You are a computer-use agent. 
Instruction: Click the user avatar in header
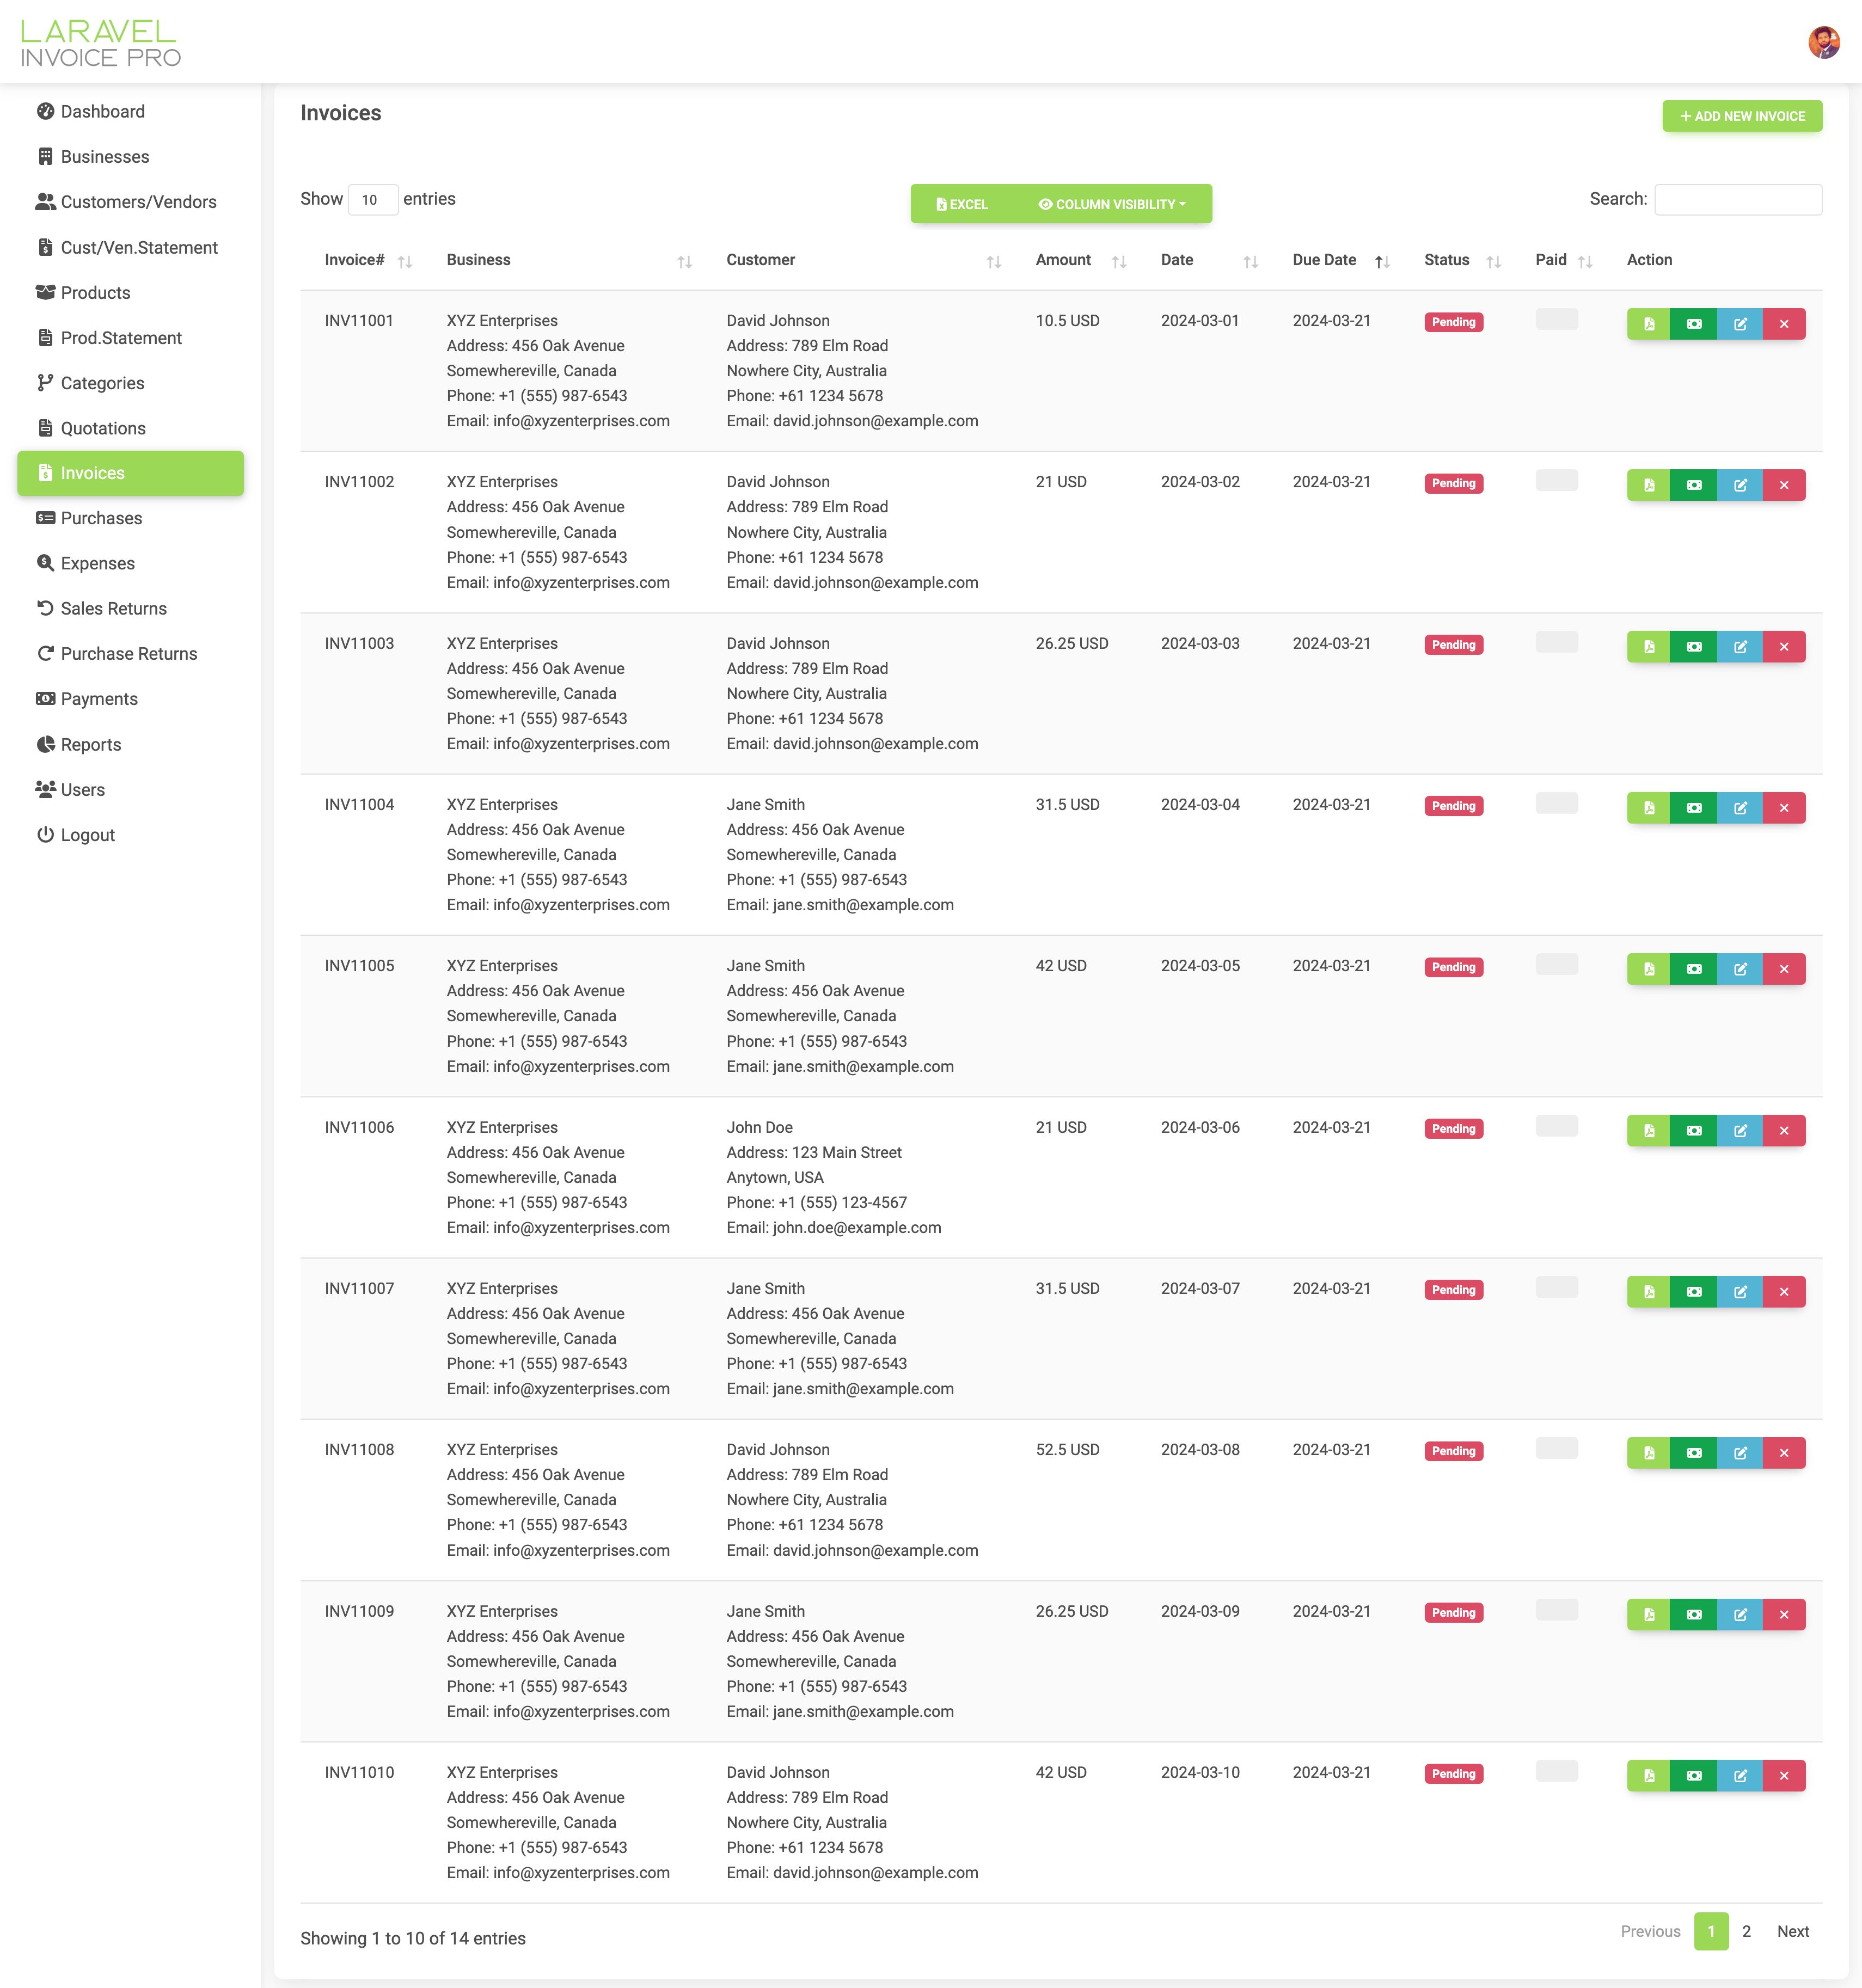1823,42
